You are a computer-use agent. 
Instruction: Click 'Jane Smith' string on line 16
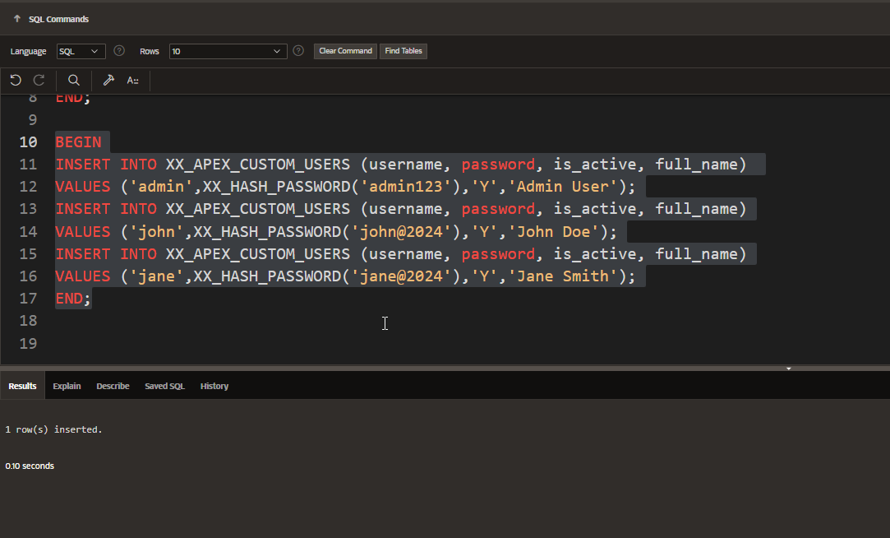point(562,276)
